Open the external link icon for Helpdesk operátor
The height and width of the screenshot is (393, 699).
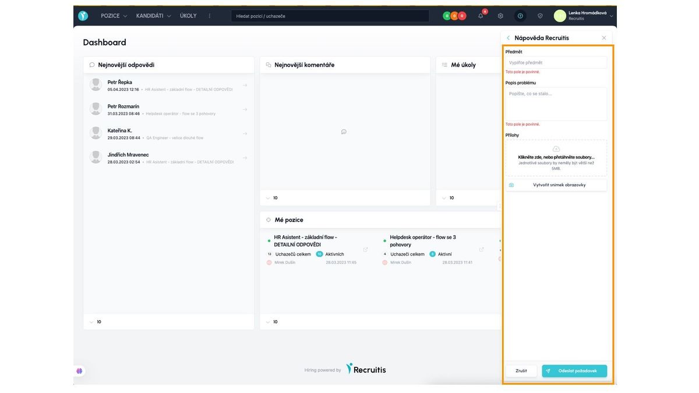click(481, 250)
